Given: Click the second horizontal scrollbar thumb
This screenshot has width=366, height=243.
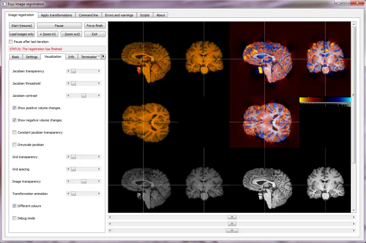Looking at the screenshot, I should click(232, 224).
